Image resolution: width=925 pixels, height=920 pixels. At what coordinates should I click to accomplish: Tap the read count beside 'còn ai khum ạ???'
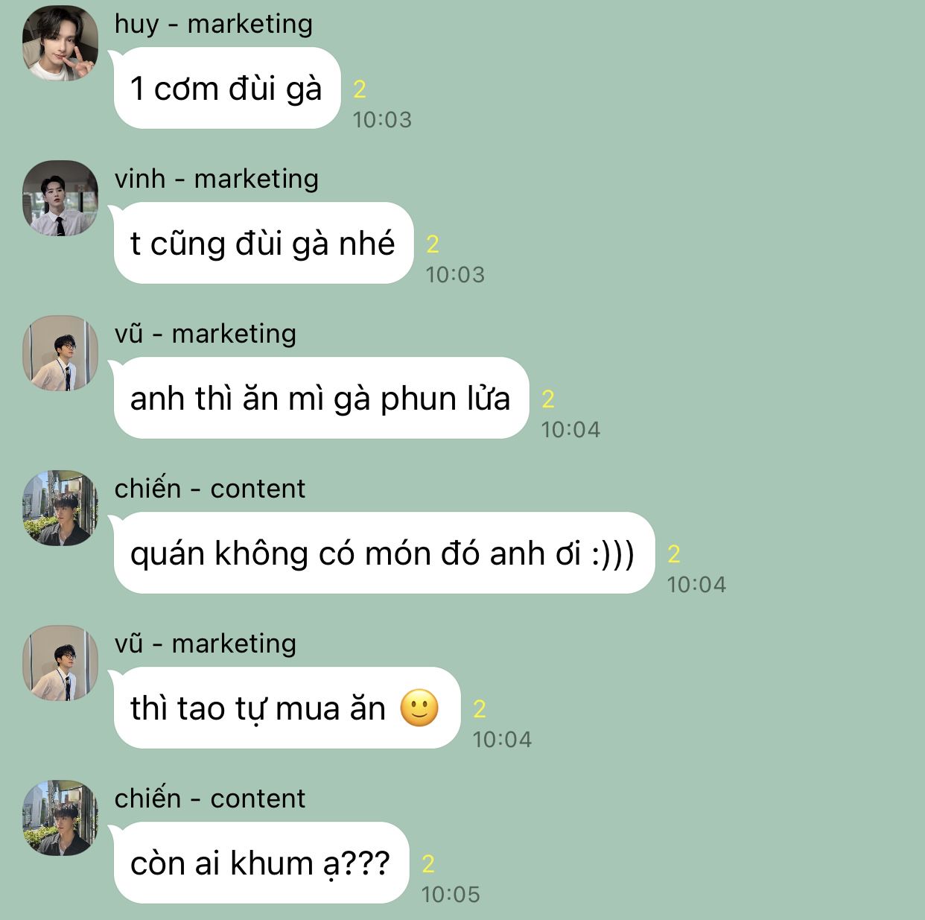(428, 864)
